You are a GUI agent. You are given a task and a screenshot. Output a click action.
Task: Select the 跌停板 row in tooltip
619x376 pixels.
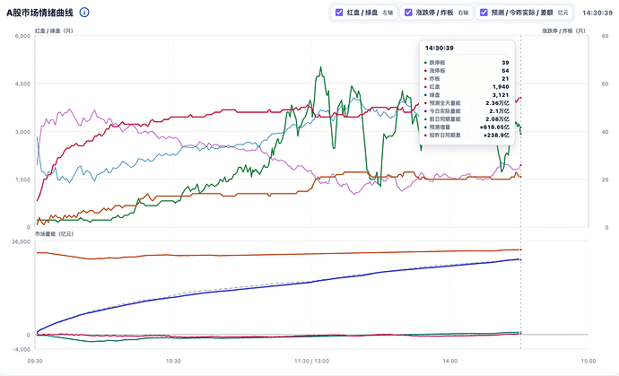[466, 63]
